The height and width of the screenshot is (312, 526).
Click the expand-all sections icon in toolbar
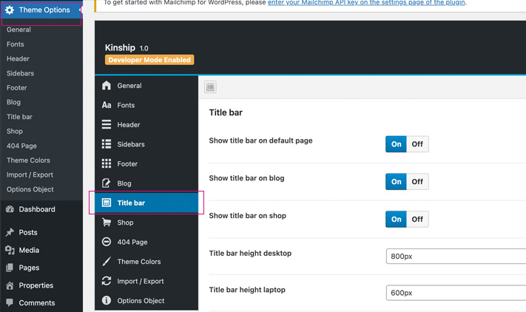210,87
